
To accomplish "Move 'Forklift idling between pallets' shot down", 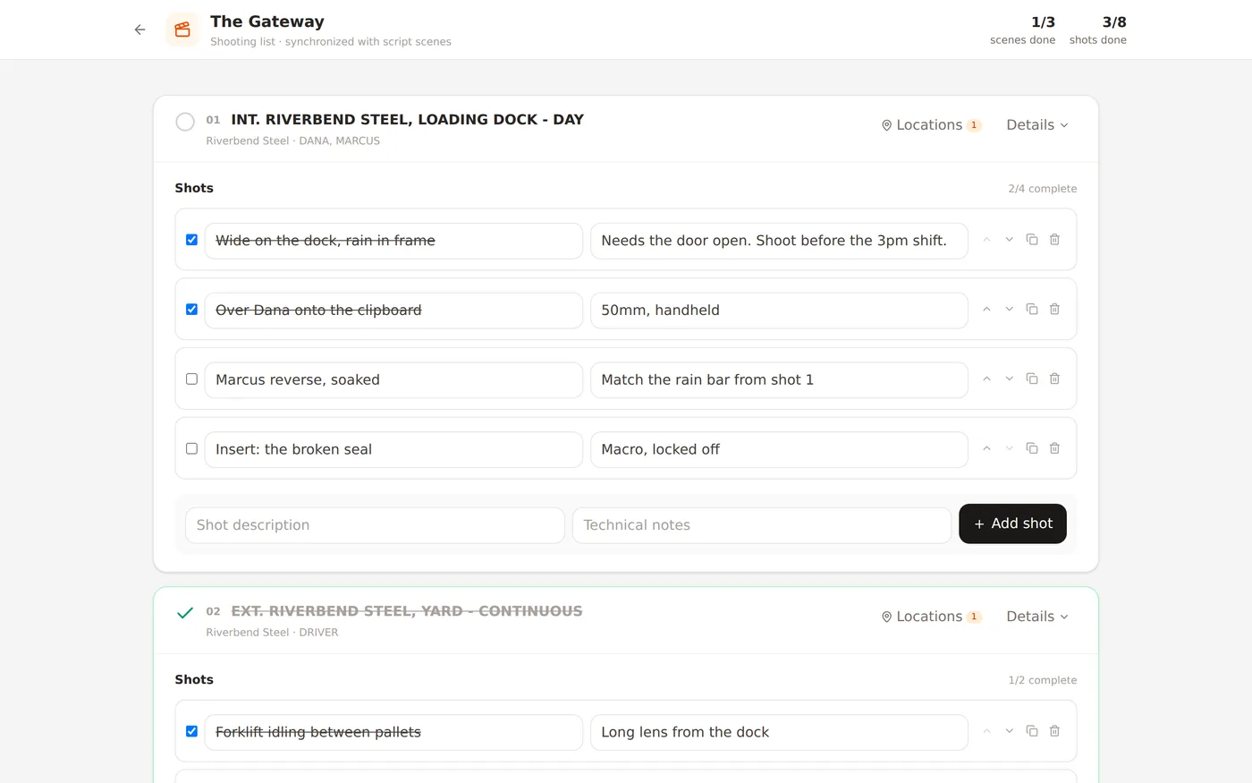I will click(x=1009, y=732).
